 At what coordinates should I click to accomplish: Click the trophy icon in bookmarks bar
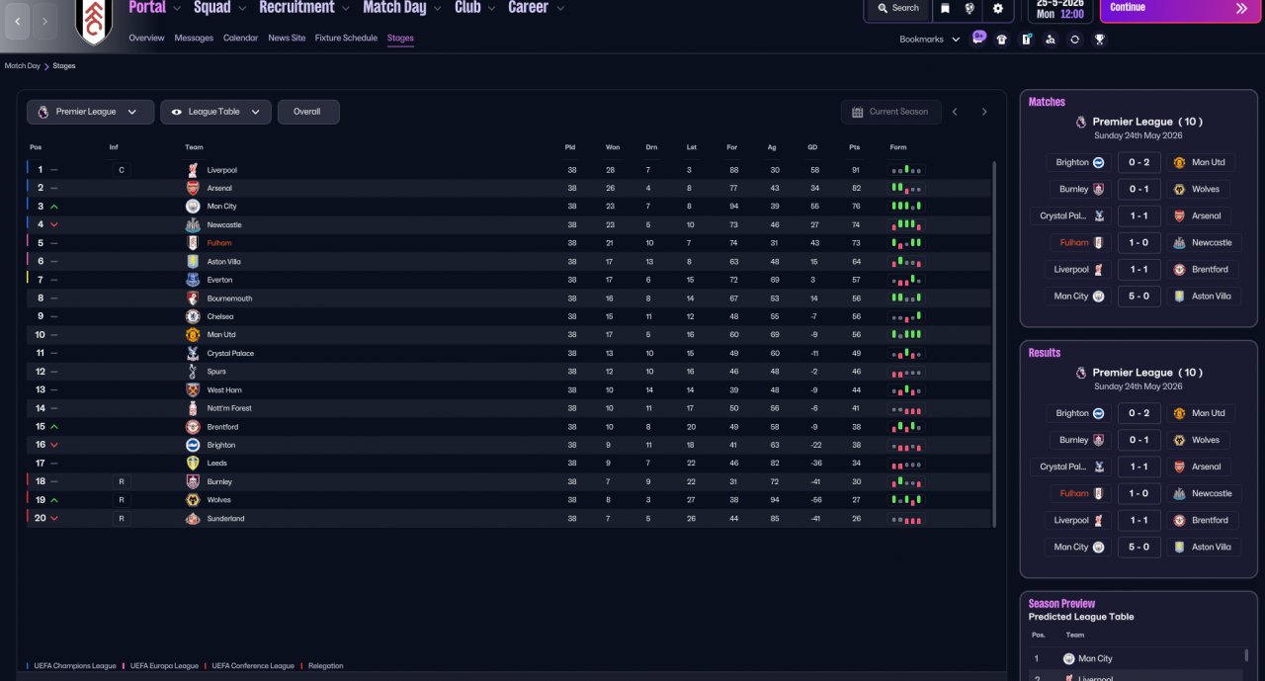tap(1099, 40)
